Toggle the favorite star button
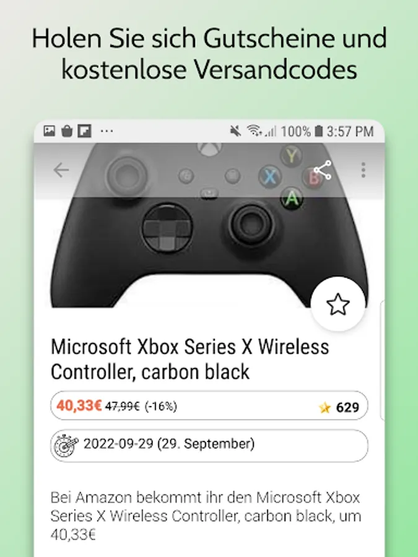 point(337,304)
